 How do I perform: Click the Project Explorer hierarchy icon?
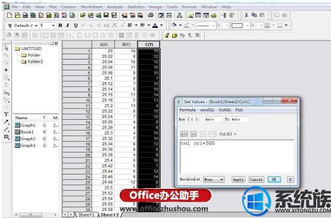[x=179, y=15]
